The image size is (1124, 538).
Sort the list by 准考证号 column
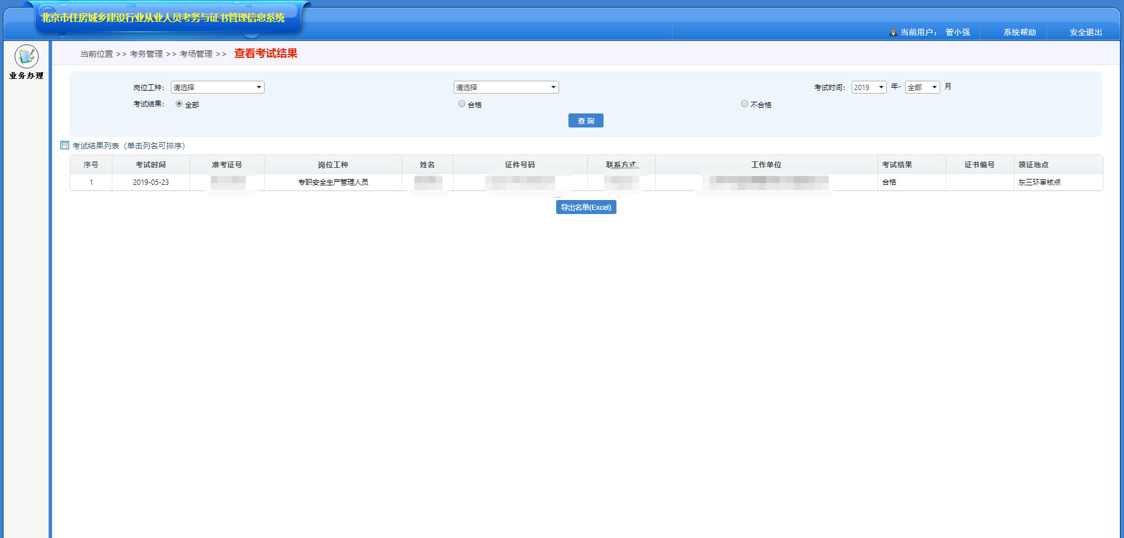(x=227, y=165)
